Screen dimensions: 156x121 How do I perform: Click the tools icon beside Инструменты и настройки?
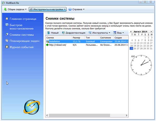pyautogui.click(x=31, y=9)
